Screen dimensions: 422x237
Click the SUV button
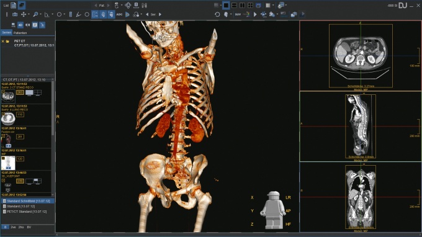tap(238, 14)
